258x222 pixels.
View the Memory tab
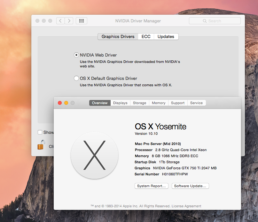point(159,103)
